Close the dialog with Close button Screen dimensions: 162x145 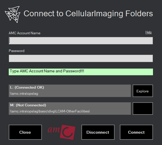pyautogui.click(x=25, y=132)
